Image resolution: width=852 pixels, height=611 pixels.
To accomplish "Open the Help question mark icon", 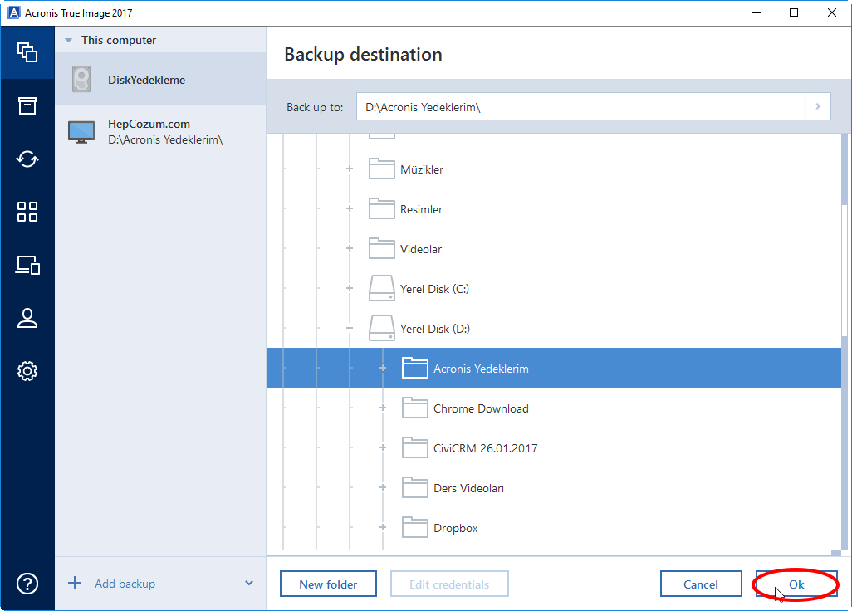I will [x=27, y=584].
